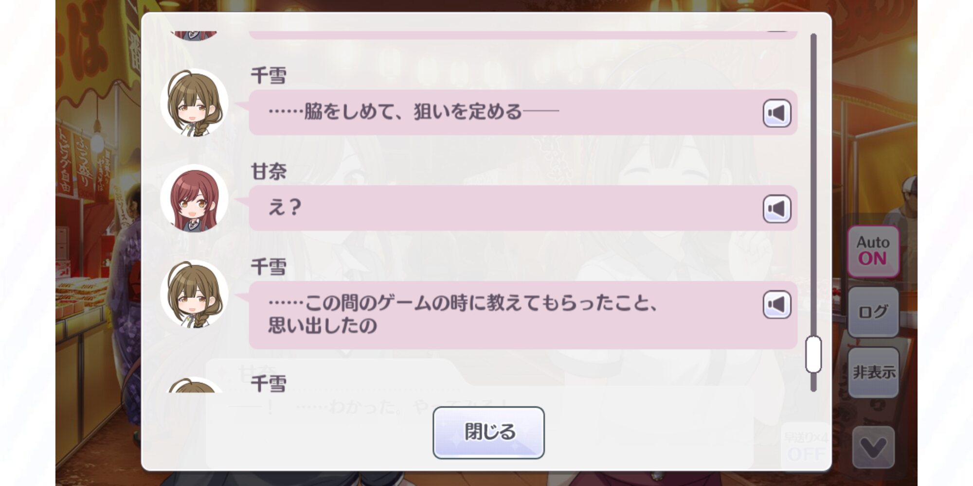
Task: Close the log with 閉じる button
Action: [488, 433]
